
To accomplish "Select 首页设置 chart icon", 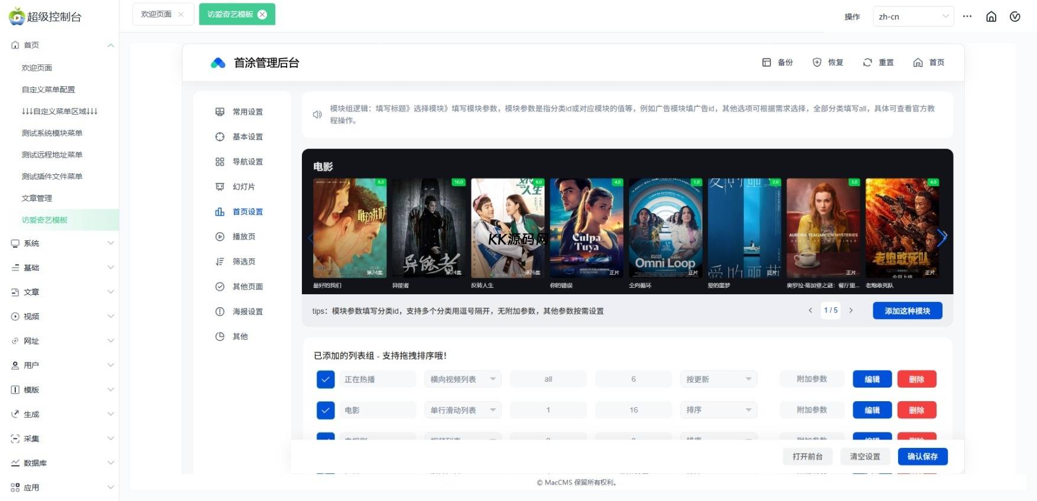I will 220,212.
